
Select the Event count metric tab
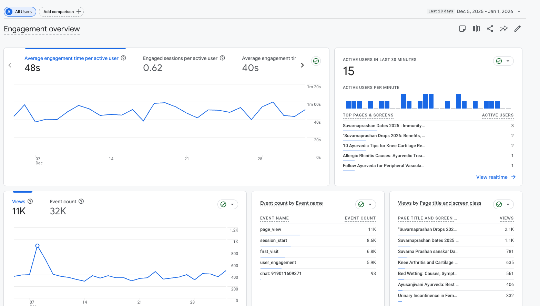67,207
